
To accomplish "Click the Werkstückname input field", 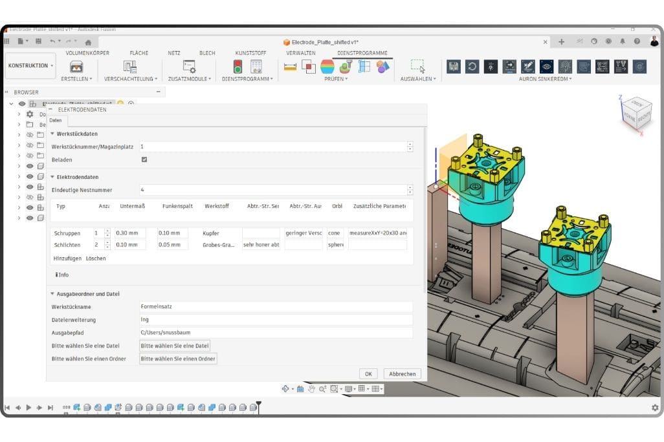I will [276, 307].
